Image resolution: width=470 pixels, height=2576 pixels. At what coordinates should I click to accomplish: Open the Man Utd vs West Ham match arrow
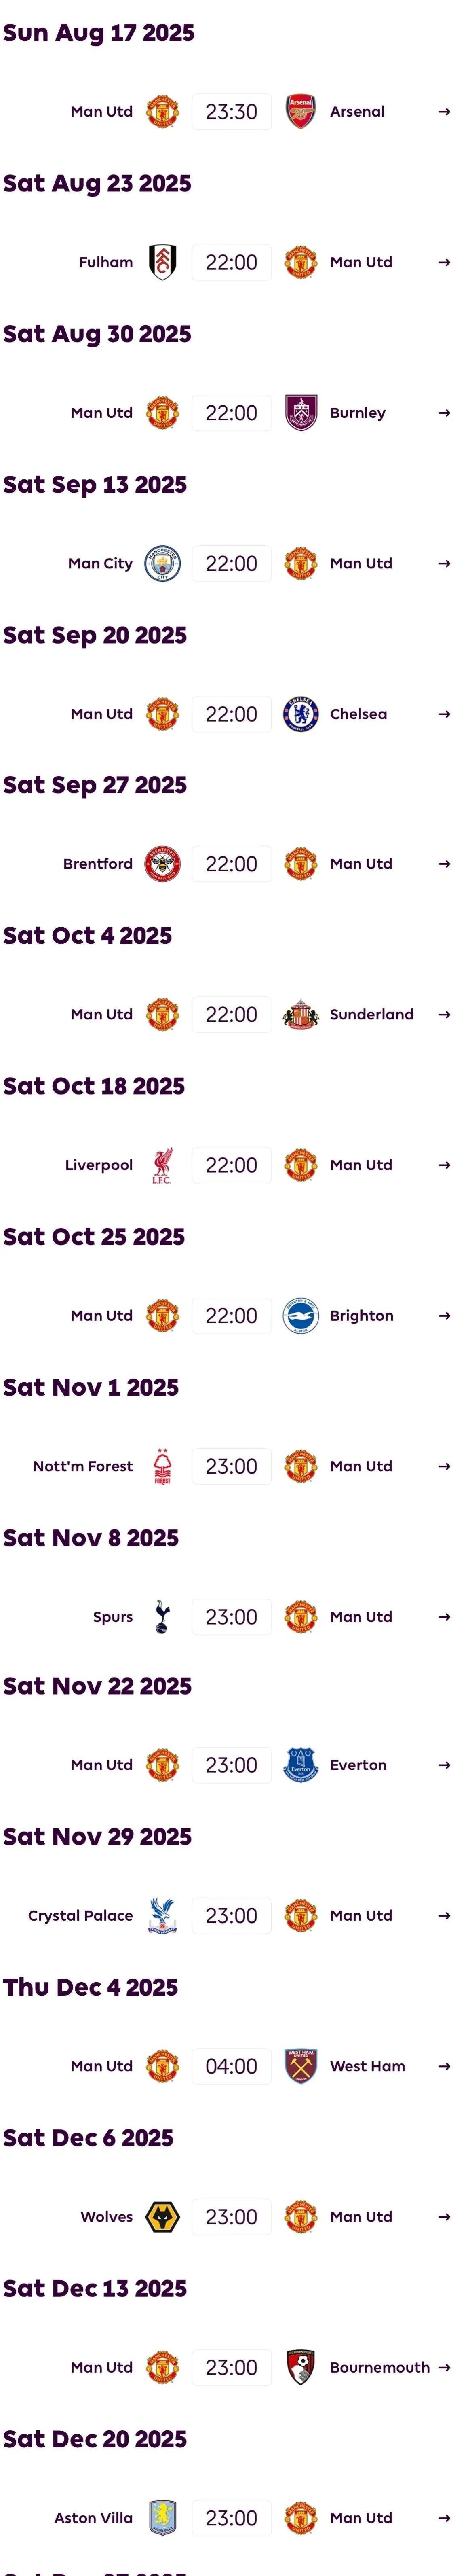click(x=444, y=2066)
